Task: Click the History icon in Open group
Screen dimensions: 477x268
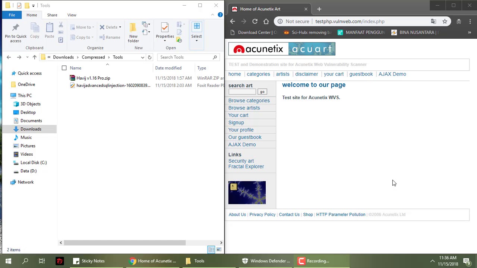Action: coord(179,40)
